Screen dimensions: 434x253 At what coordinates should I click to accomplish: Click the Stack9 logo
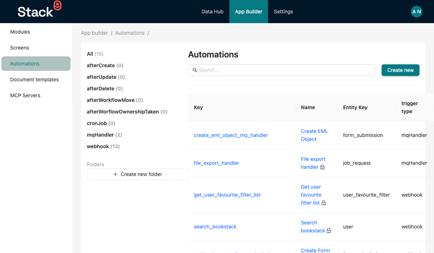(39, 10)
